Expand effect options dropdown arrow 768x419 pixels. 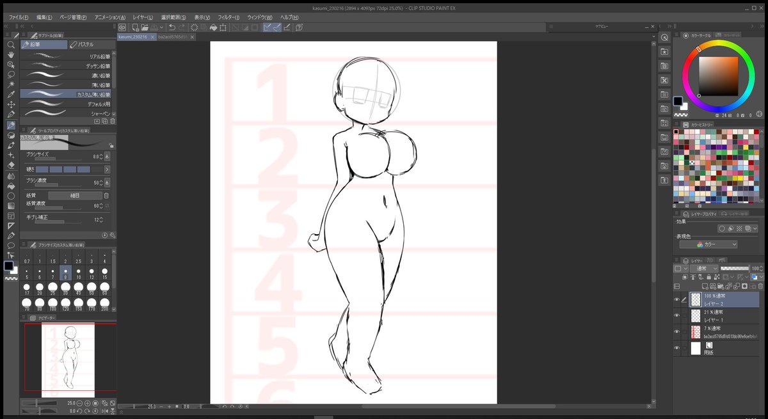(x=755, y=228)
